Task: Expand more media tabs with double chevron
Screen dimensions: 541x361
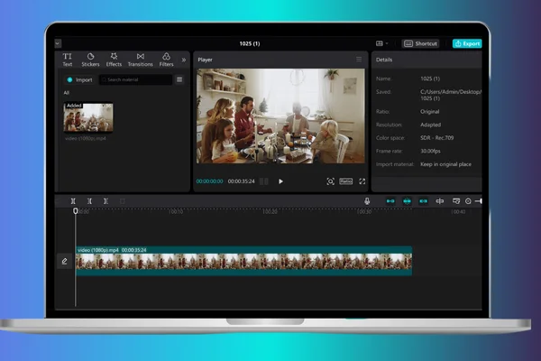Action: (184, 60)
